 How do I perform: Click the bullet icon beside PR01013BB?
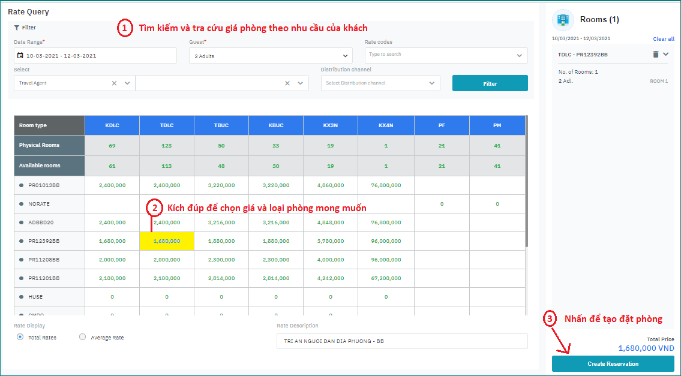pyautogui.click(x=22, y=185)
